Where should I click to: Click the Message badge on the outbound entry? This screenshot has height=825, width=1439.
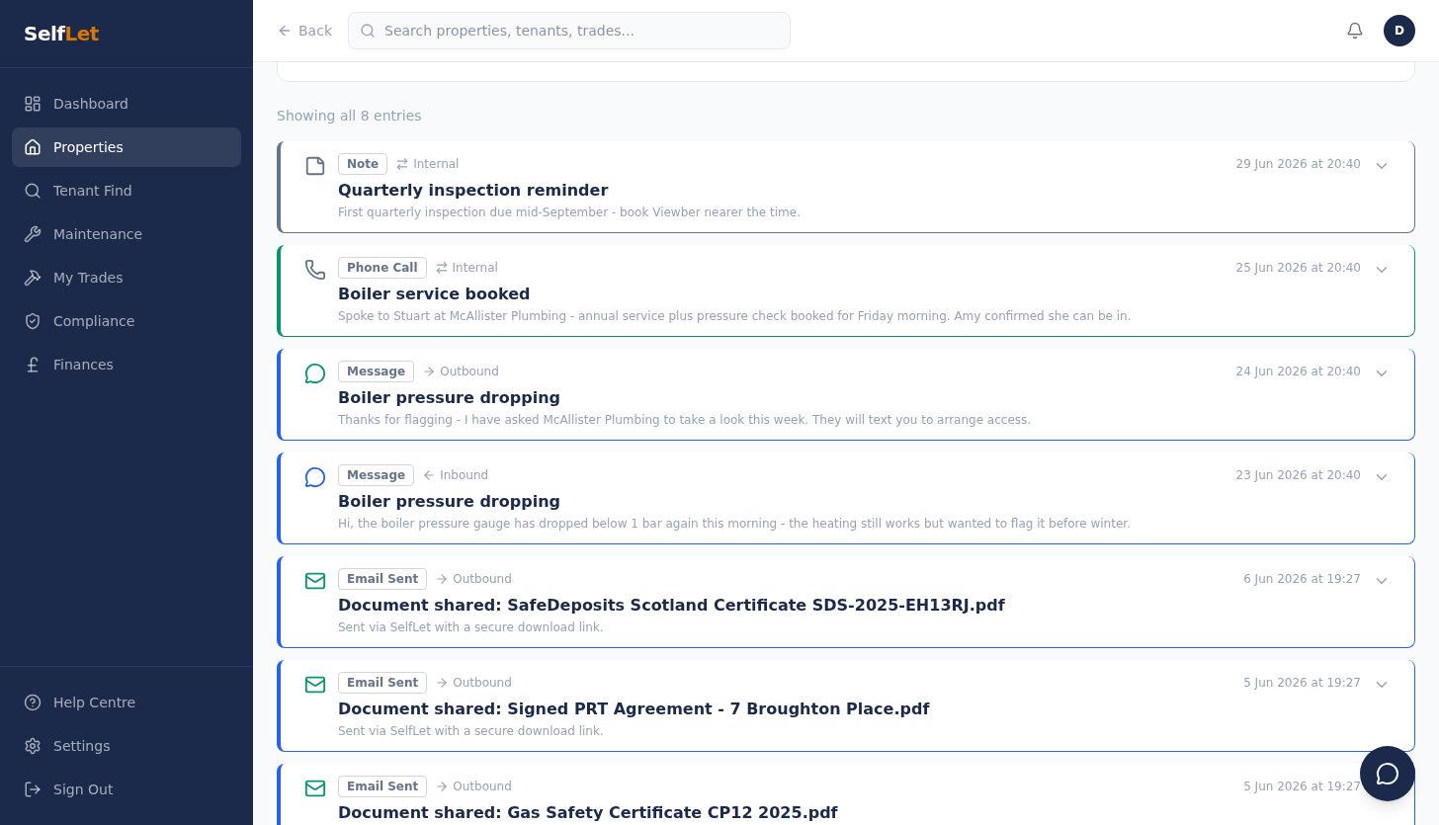(x=376, y=371)
